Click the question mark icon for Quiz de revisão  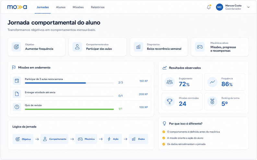[17, 107]
